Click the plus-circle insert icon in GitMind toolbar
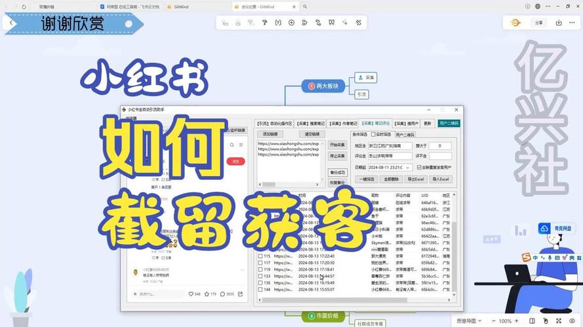Viewport: 583px width, 327px height. tap(291, 23)
